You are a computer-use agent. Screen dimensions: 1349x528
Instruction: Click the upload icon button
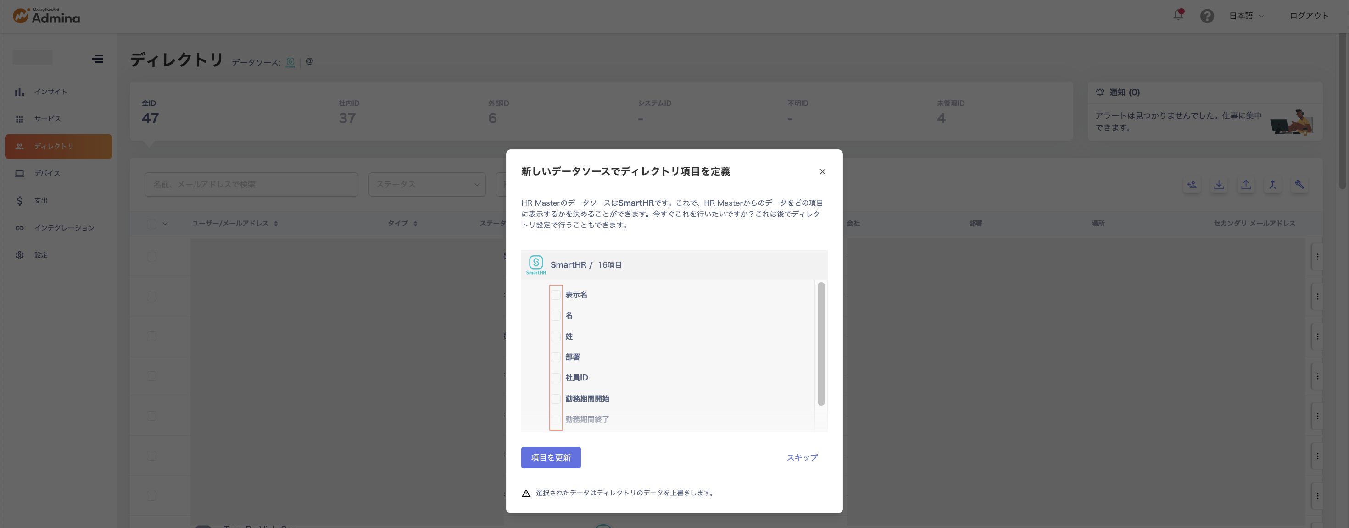(1246, 184)
